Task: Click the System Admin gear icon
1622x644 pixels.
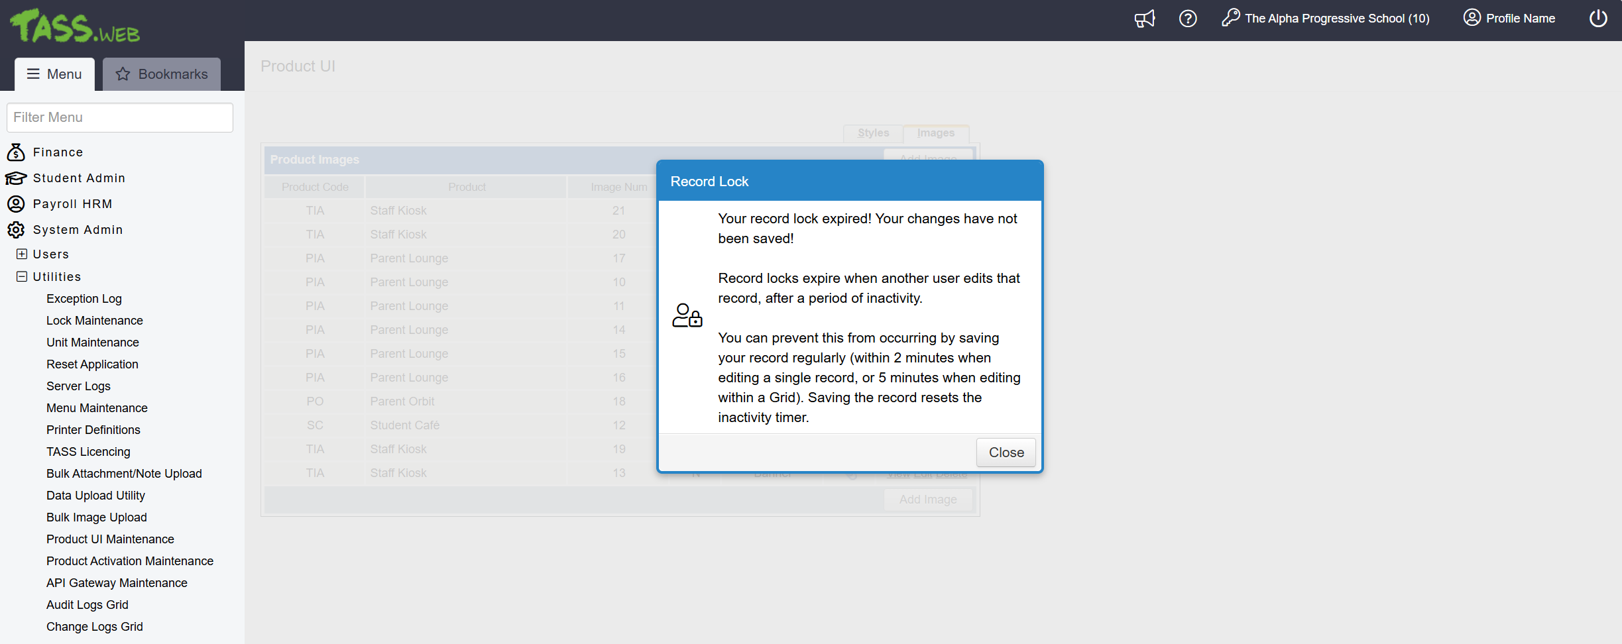Action: point(16,230)
